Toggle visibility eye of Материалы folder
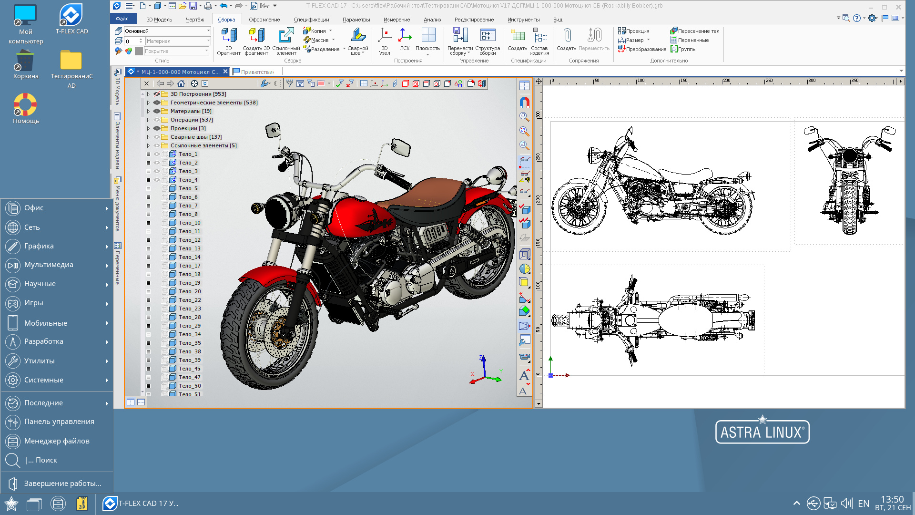Image resolution: width=915 pixels, height=515 pixels. (157, 111)
